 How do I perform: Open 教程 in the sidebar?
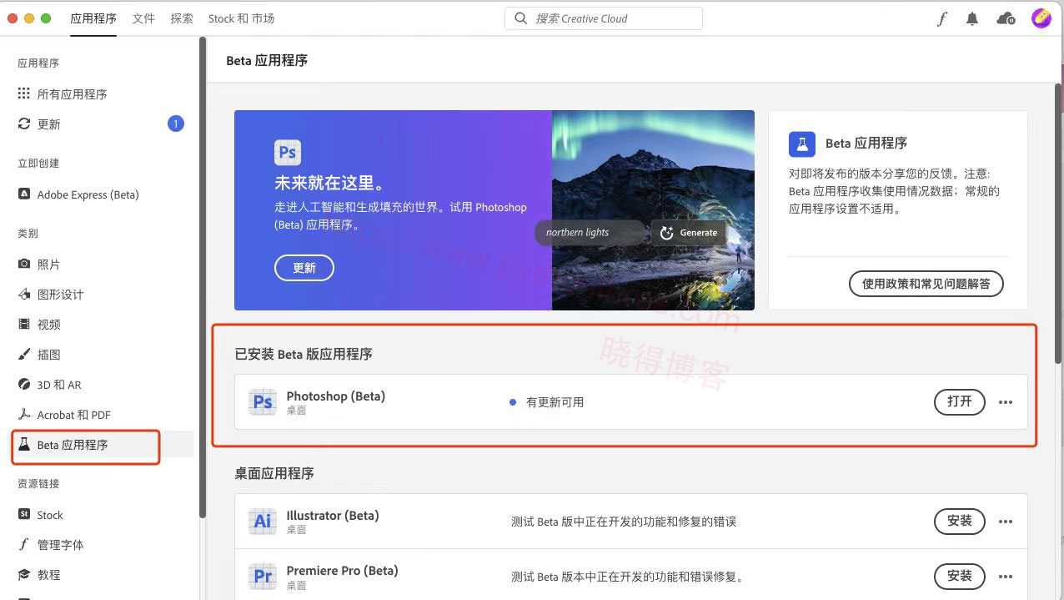coord(48,575)
